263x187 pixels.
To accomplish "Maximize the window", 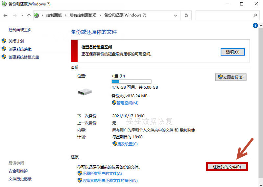I will [242, 4].
